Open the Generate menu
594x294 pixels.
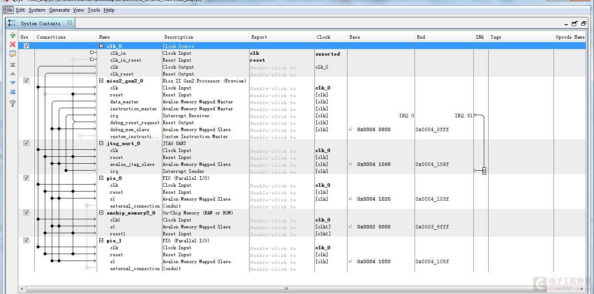pos(59,10)
